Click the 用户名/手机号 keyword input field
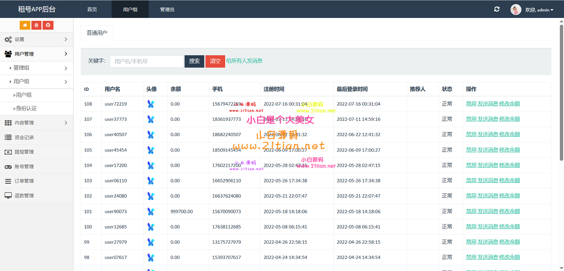The width and height of the screenshot is (564, 271). 146,61
